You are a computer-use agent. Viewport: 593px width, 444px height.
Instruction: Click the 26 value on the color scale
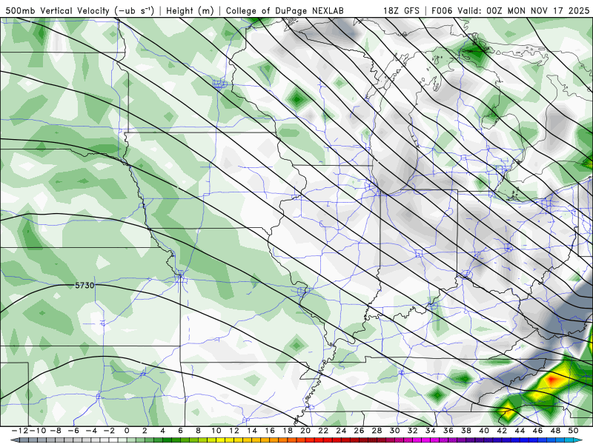359,431
